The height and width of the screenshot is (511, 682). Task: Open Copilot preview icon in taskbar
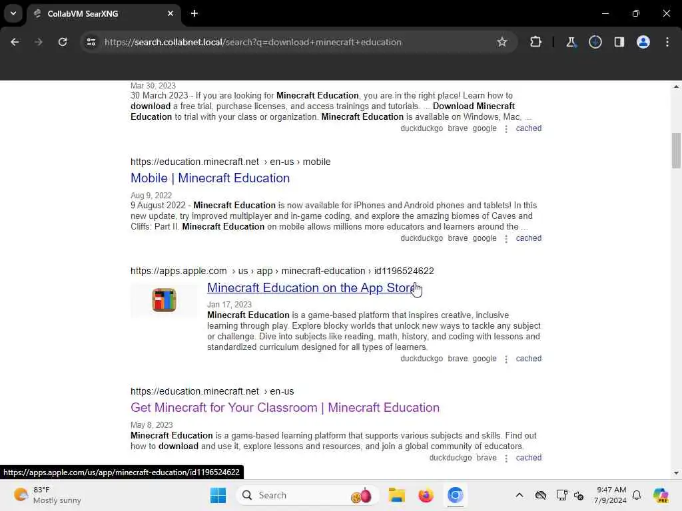(x=661, y=495)
